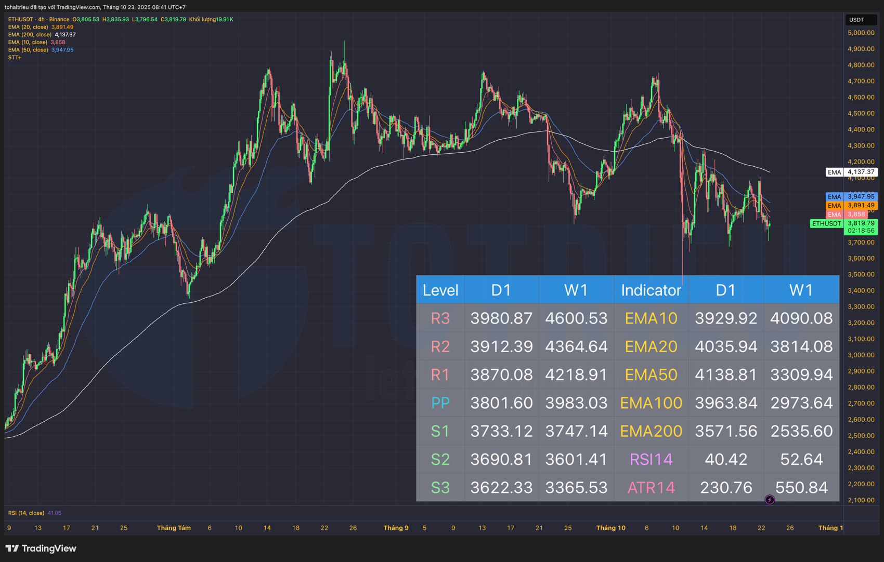Screen dimensions: 884x562
Task: Click the Level column header in table
Action: tap(440, 290)
